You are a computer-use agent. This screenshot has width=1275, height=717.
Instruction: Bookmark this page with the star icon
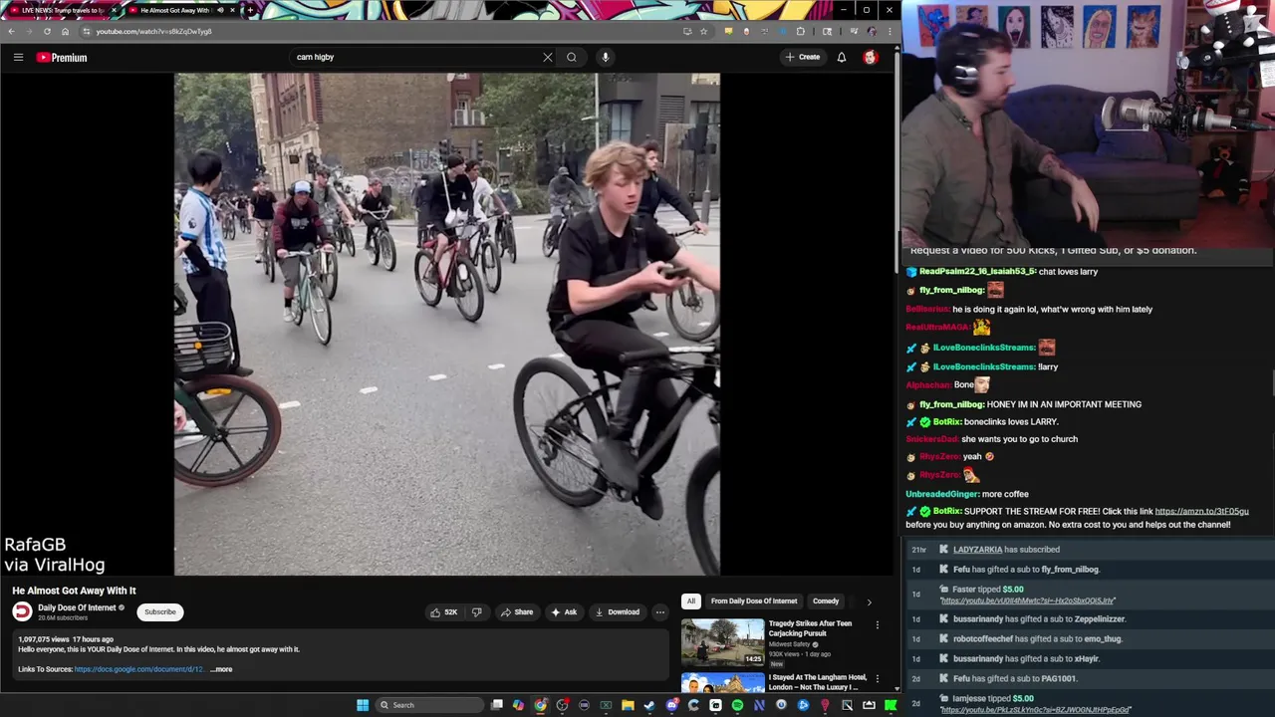(703, 31)
